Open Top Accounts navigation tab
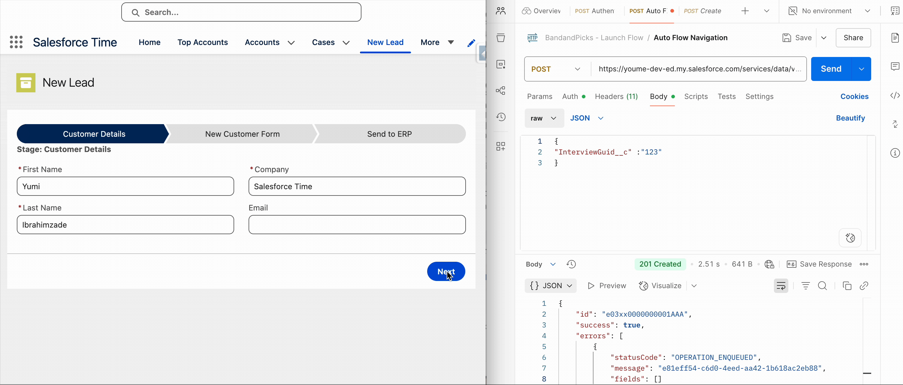The height and width of the screenshot is (385, 903). point(203,42)
